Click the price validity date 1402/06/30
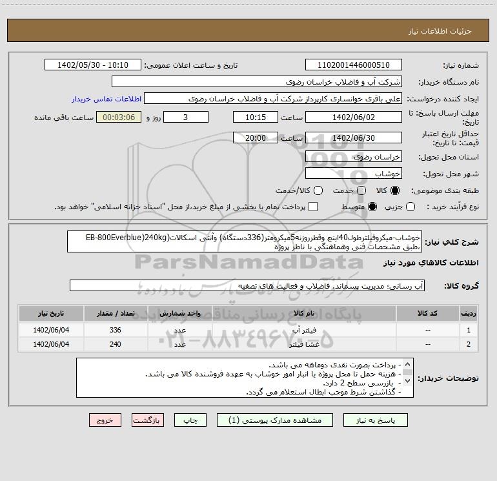 [x=354, y=138]
